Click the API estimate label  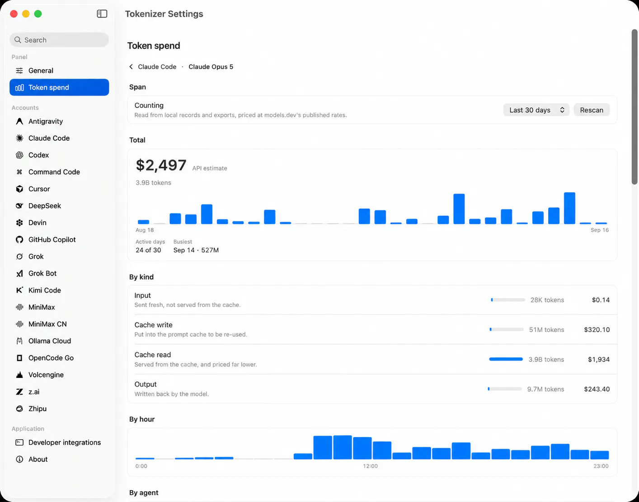pyautogui.click(x=210, y=168)
